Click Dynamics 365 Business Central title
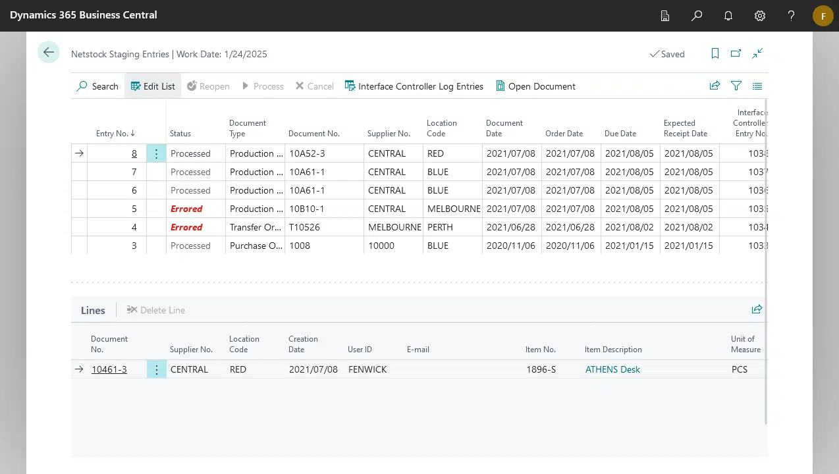Image resolution: width=839 pixels, height=474 pixels. pyautogui.click(x=84, y=14)
